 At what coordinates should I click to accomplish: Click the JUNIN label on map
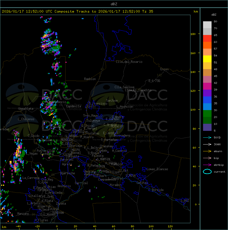[101, 166]
